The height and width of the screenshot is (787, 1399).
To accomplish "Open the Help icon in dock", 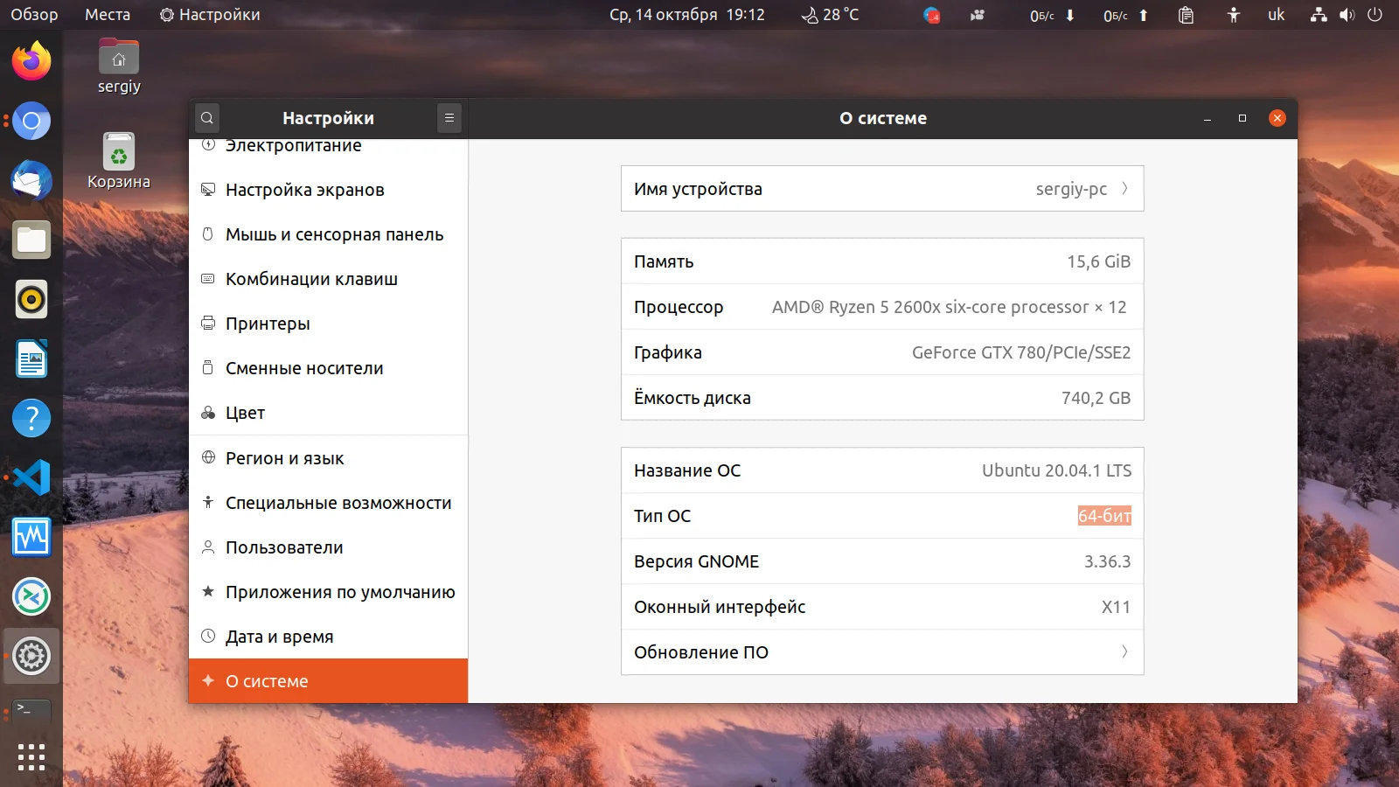I will coord(31,418).
